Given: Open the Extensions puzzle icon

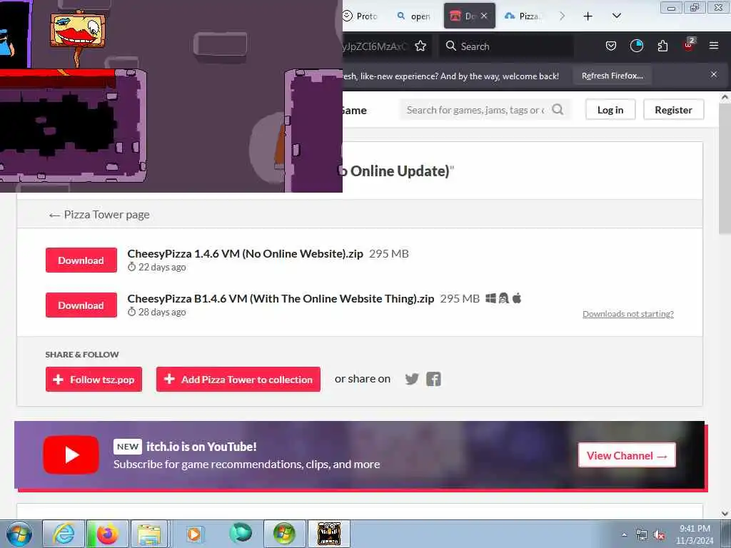Looking at the screenshot, I should coord(662,46).
